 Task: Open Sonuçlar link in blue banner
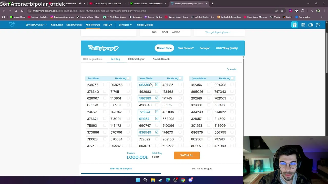[x=204, y=48]
